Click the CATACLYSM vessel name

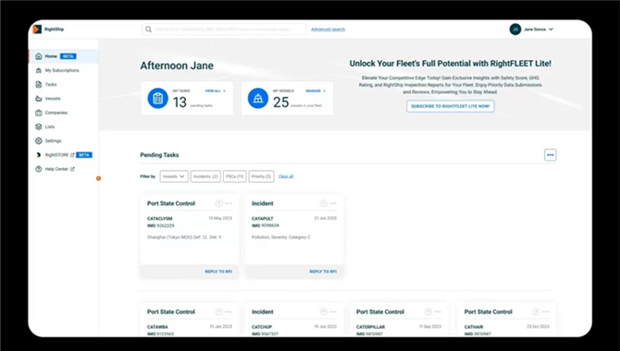(x=160, y=219)
